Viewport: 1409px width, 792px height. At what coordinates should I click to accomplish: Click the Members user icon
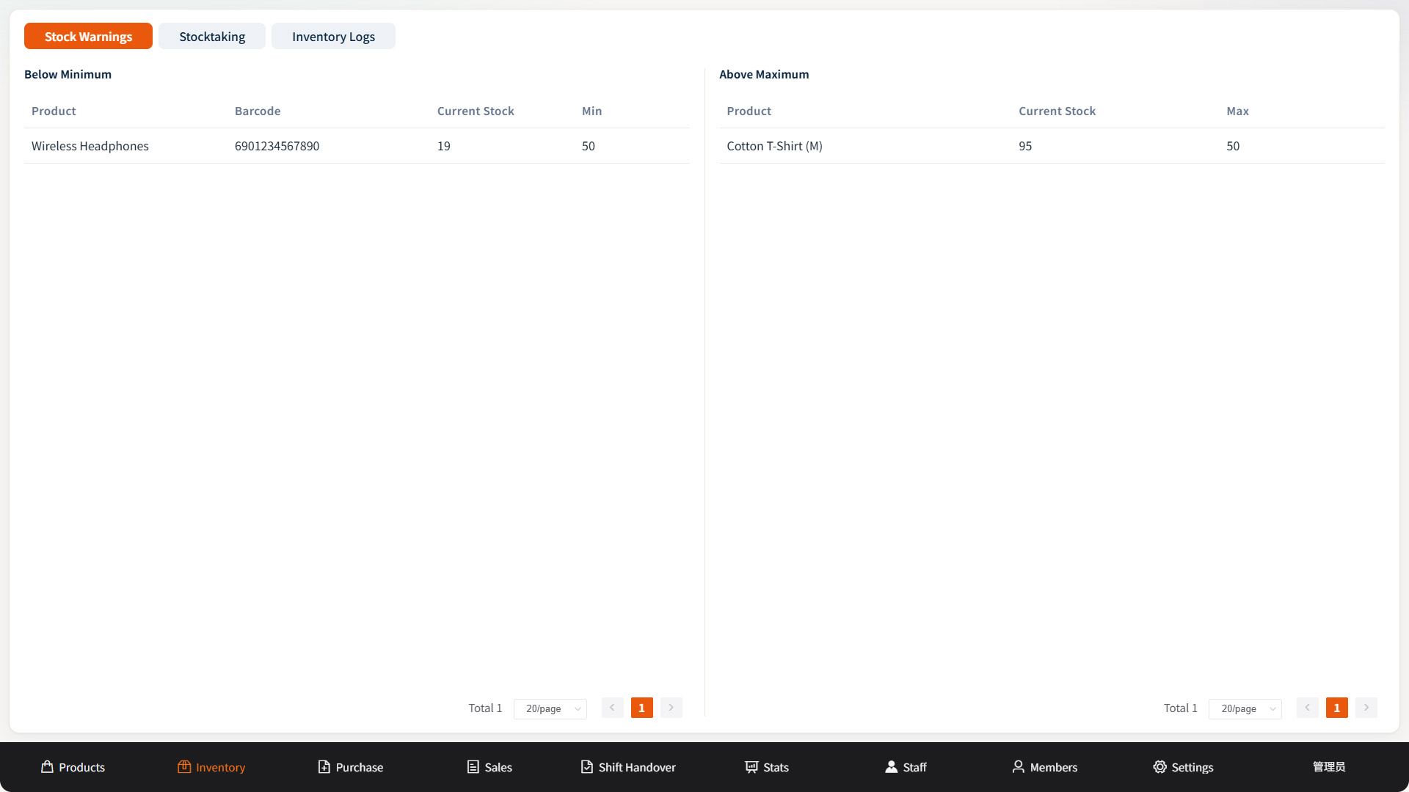pyautogui.click(x=1018, y=767)
